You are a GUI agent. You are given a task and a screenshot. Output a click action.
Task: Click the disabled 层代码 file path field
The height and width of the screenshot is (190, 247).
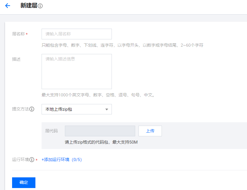click(x=100, y=131)
